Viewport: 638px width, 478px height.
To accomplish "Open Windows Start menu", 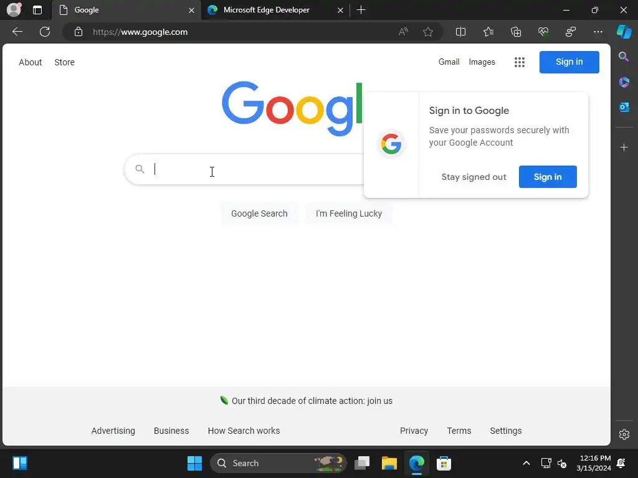I will point(194,463).
